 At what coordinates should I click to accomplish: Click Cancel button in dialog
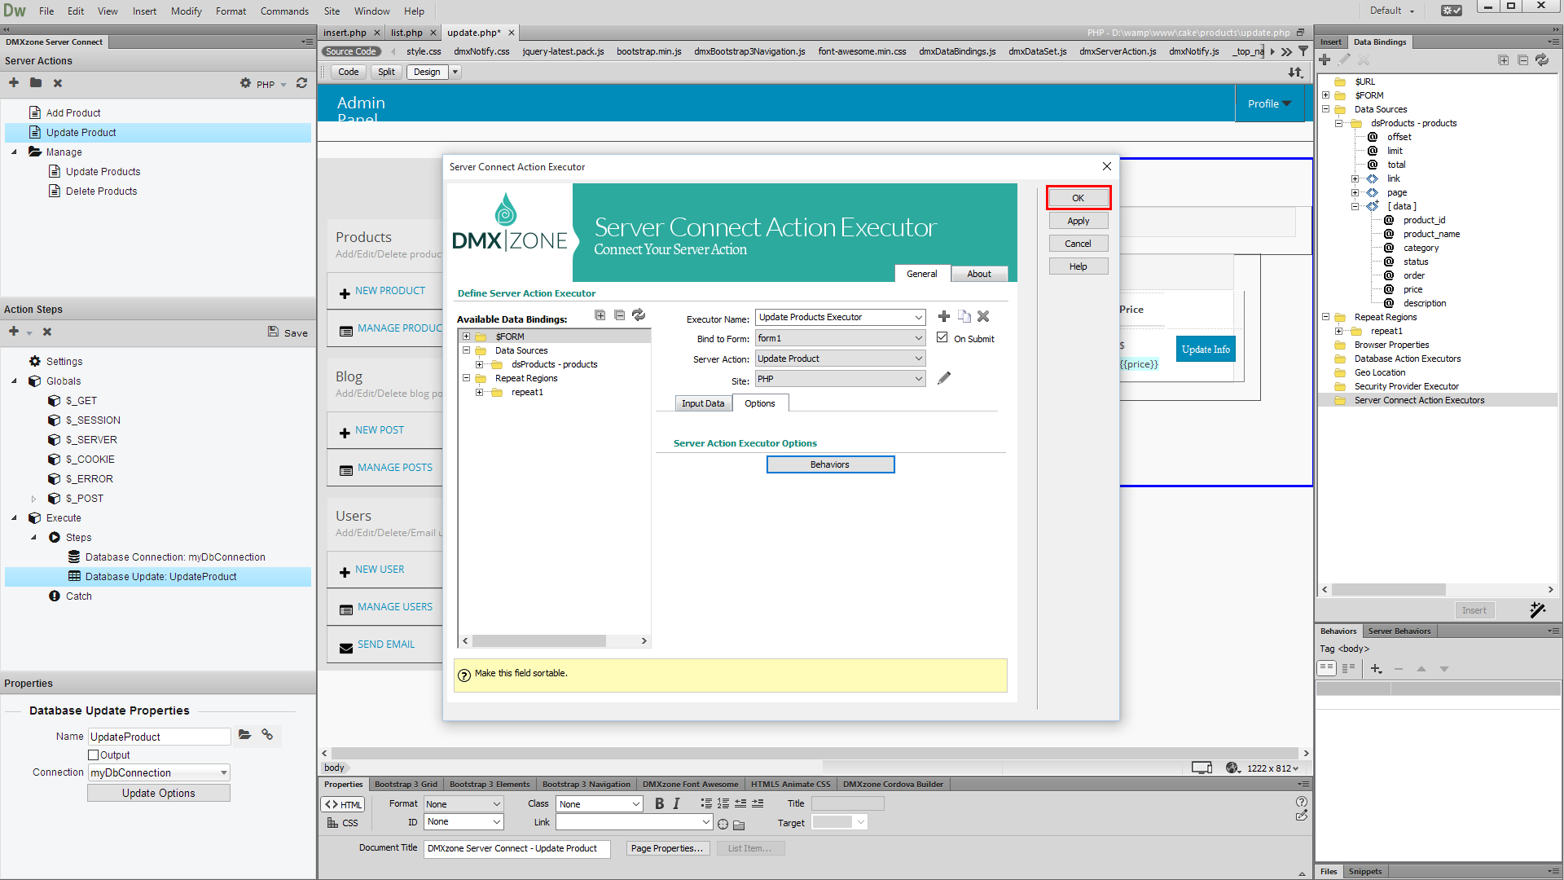[1078, 244]
